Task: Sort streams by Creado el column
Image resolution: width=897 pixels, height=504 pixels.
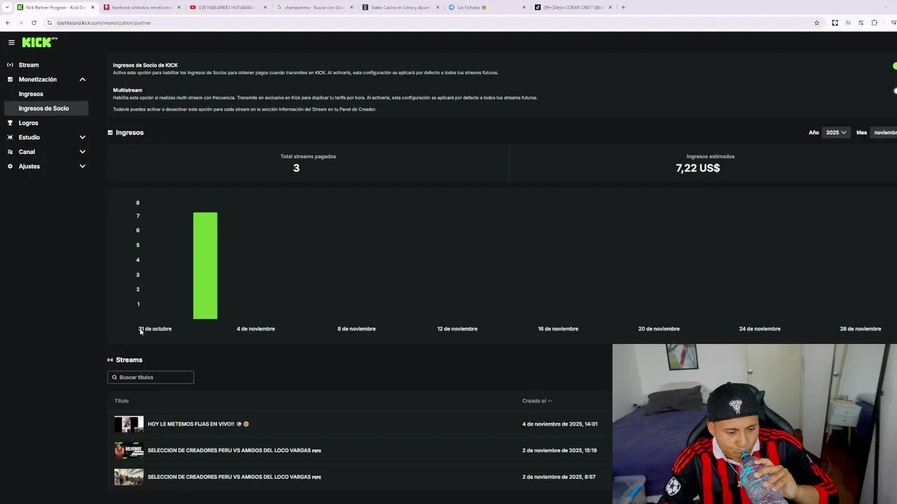Action: tap(537, 401)
